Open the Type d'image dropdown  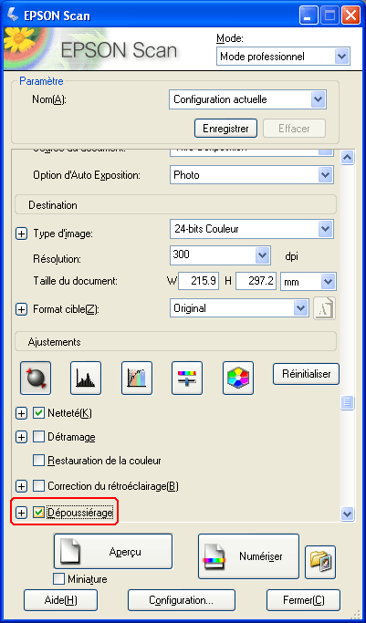252,229
